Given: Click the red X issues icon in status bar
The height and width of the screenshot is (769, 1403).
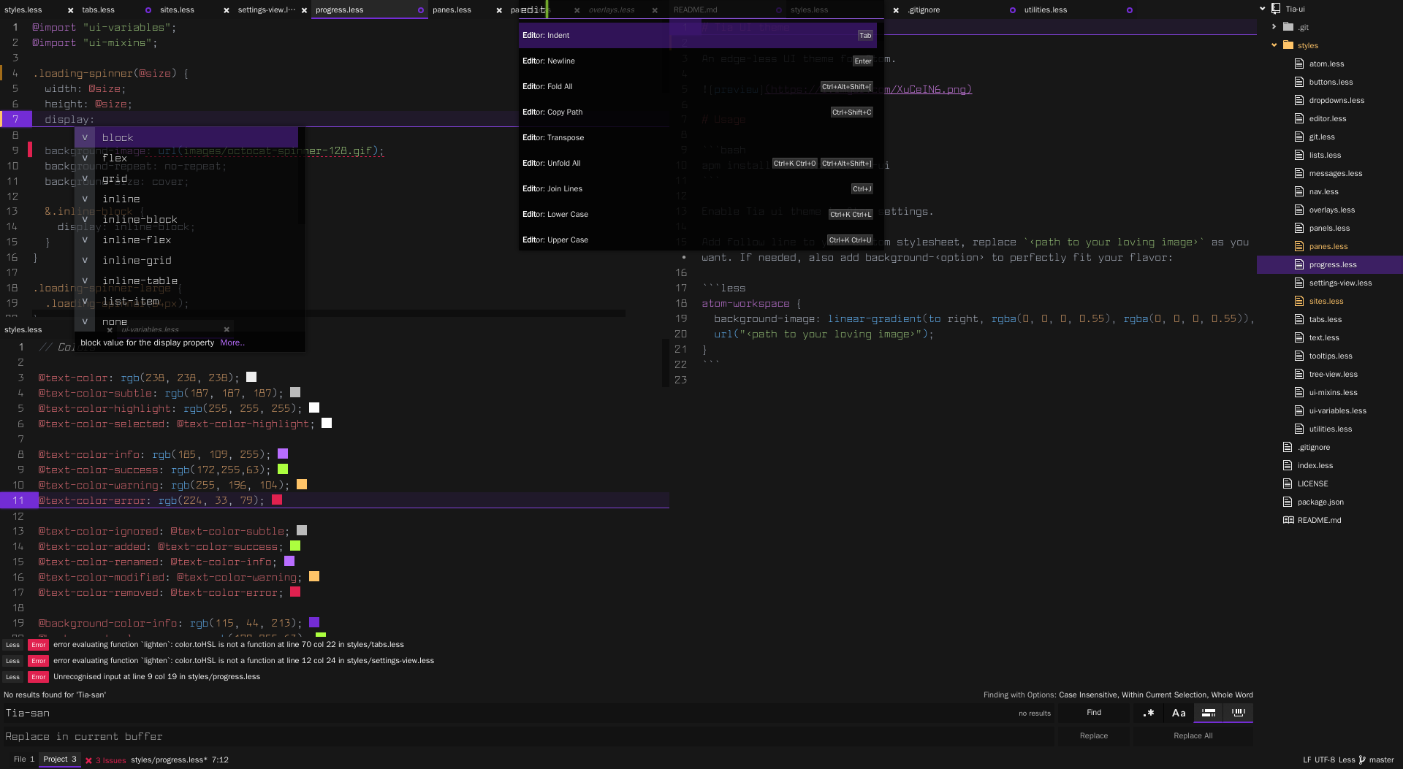Looking at the screenshot, I should [x=88, y=760].
